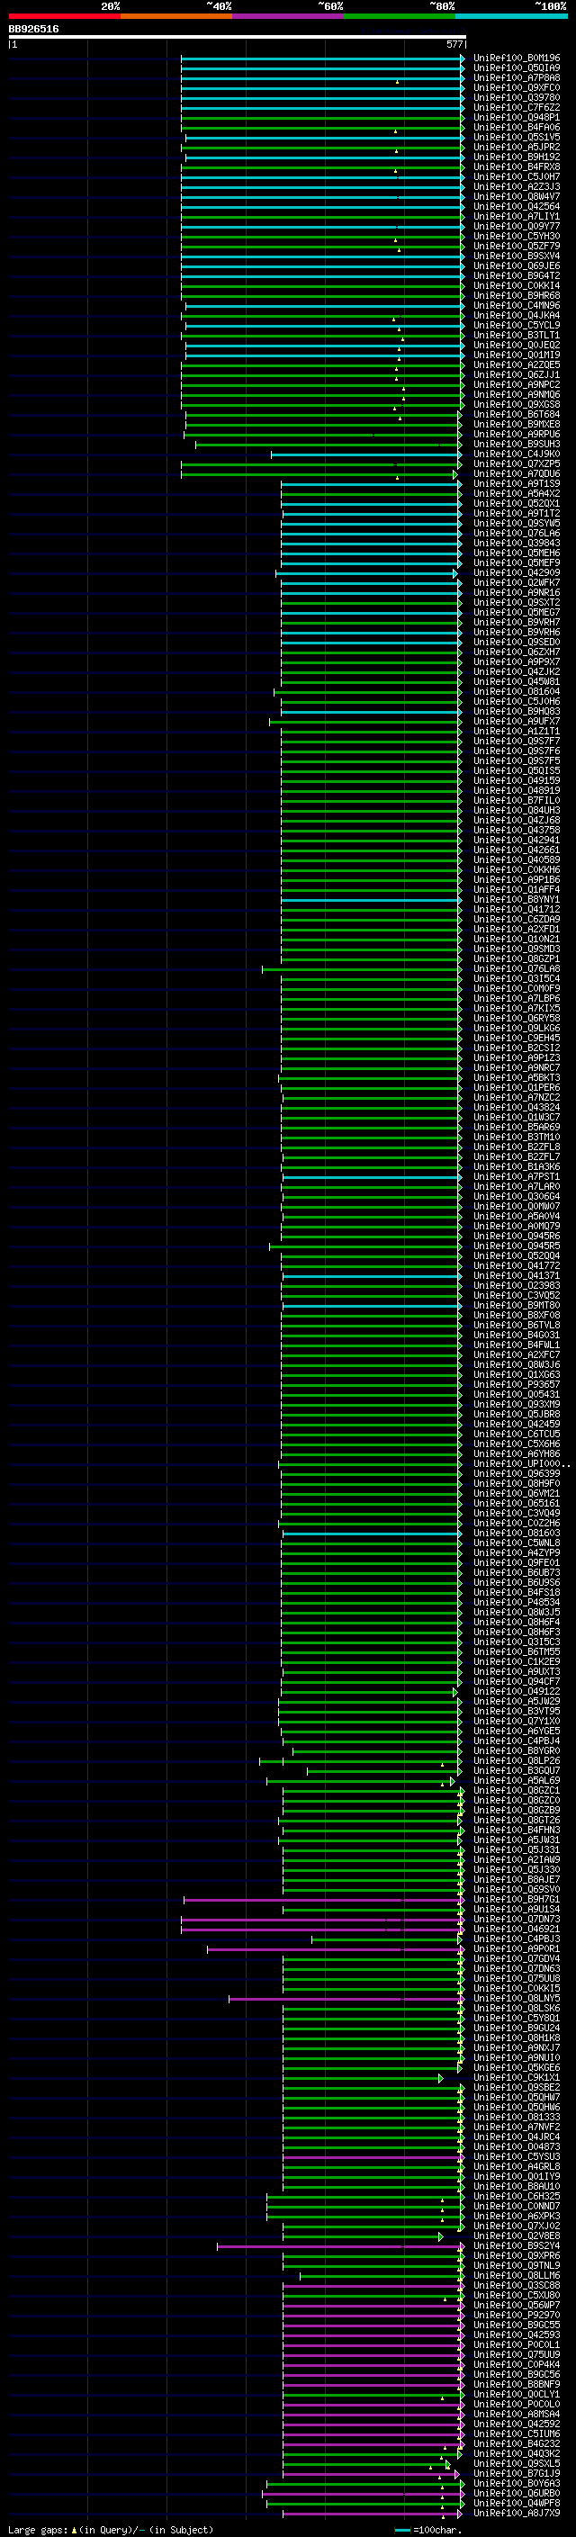Screen dimensions: 576x2537
Task: Select hit UniRef100_Q306G4
Action: coord(517,1197)
